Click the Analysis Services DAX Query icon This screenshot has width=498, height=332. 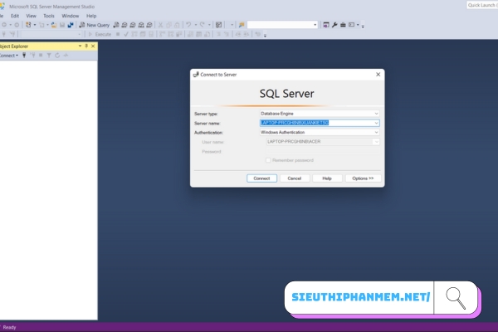149,25
